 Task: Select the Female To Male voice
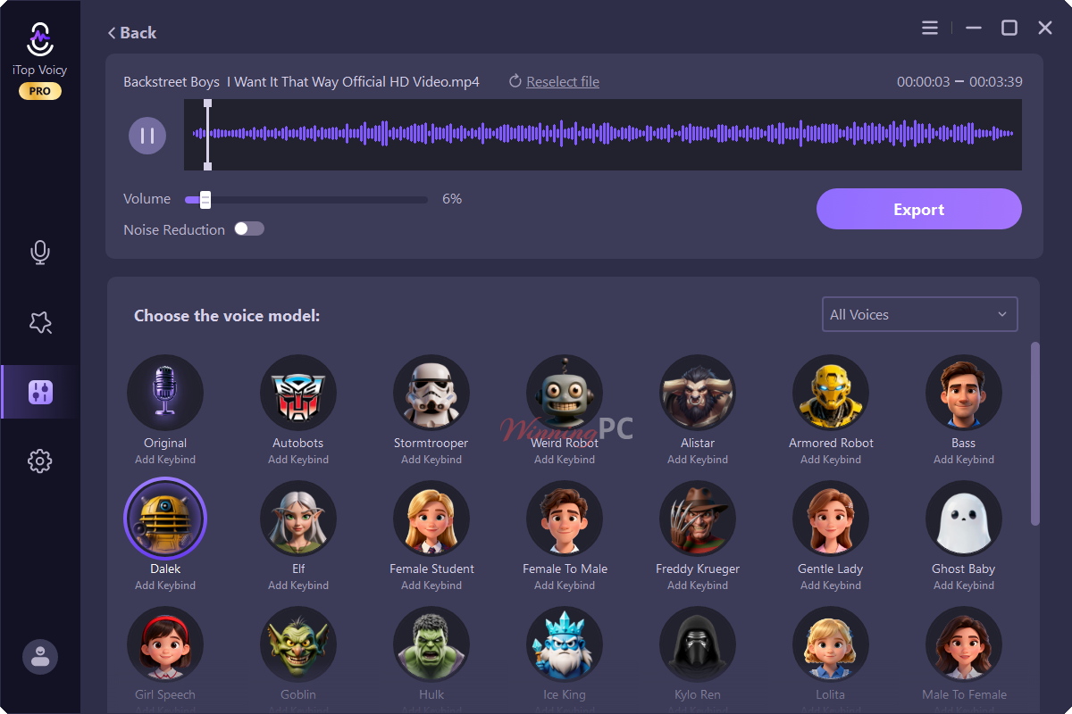(565, 519)
